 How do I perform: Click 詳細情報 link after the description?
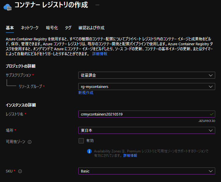[x=100, y=54]
